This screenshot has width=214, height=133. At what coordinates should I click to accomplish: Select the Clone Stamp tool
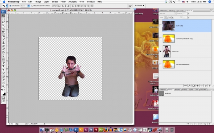[x=3, y=43]
